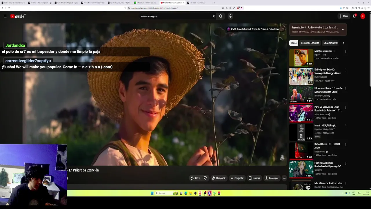Viewport: 371px width, 209px height.
Task: Select the 'Salsa romántica' chip
Action: point(331,43)
